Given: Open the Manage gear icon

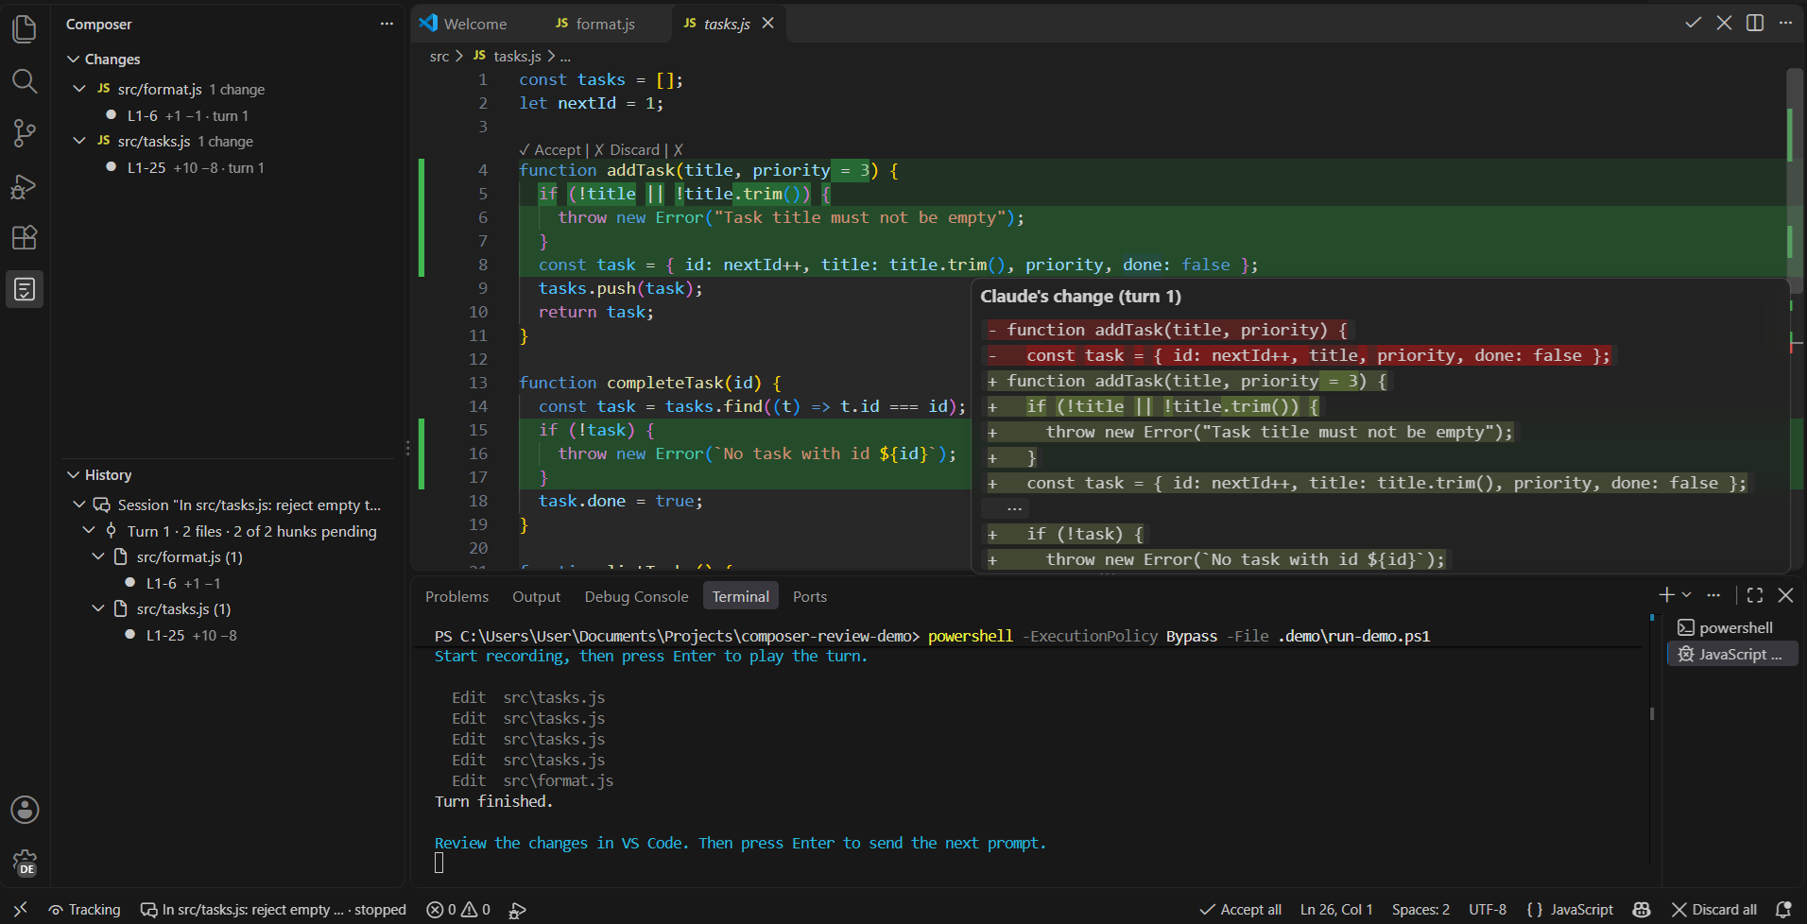Looking at the screenshot, I should point(25,862).
